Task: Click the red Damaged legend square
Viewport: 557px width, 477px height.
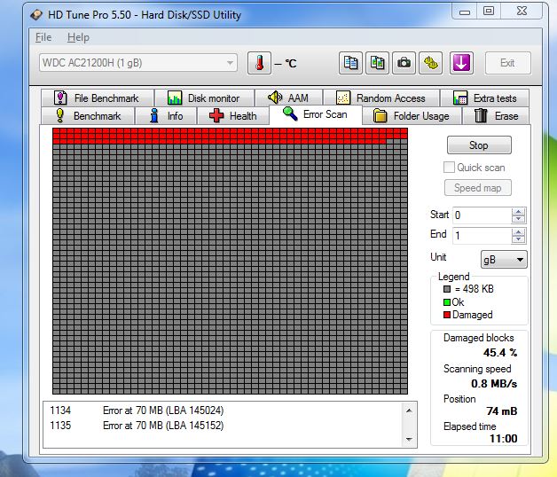Action: tap(447, 315)
